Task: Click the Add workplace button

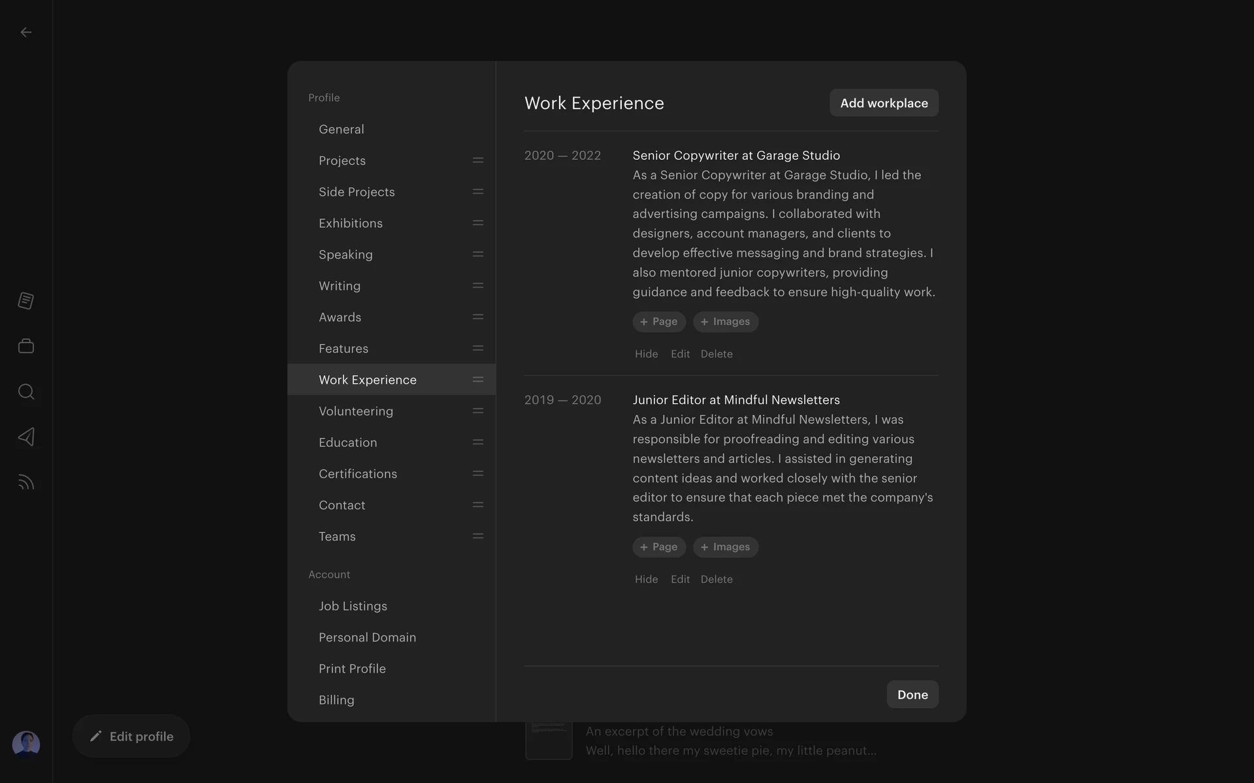Action: coord(883,103)
